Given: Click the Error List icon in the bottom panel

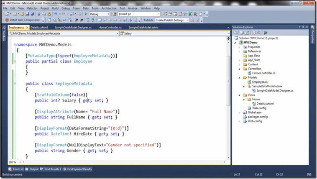Looking at the screenshot, I should pos(10,169).
